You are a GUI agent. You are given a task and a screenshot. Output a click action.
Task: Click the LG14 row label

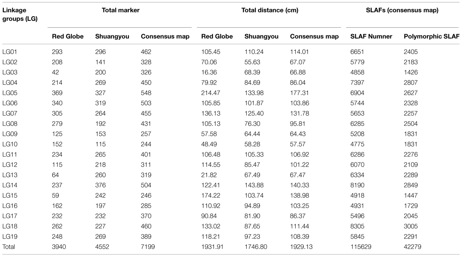[10, 185]
